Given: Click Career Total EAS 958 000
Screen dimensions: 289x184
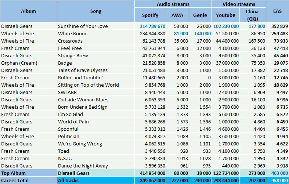Looking at the screenshot, I should [279, 180].
